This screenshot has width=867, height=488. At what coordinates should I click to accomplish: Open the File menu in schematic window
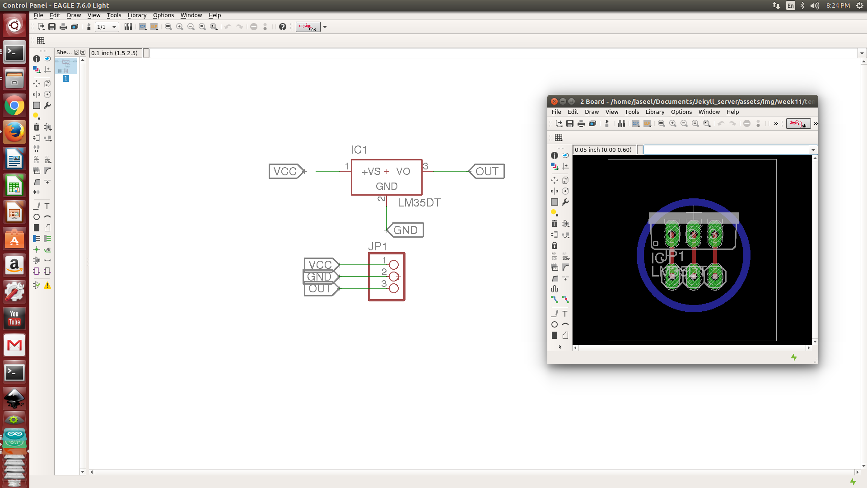(38, 15)
